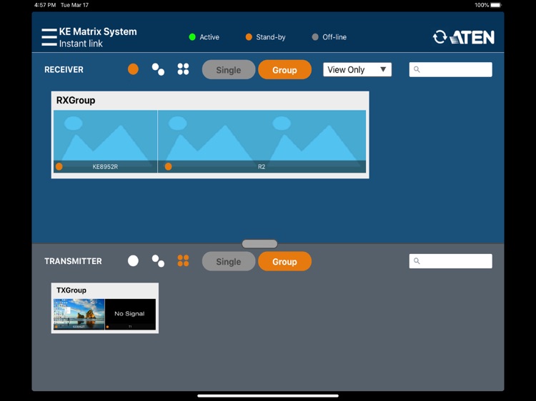The image size is (536, 401).
Task: Select two-dot view in Transmitter section
Action: (158, 260)
